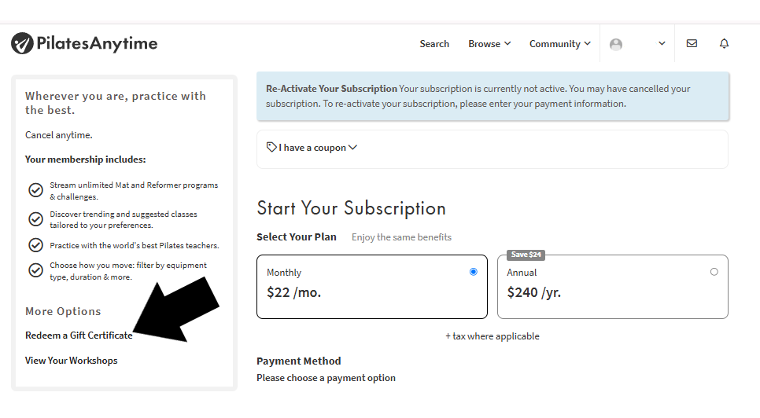
Task: Open the mail envelope icon
Action: tap(692, 43)
